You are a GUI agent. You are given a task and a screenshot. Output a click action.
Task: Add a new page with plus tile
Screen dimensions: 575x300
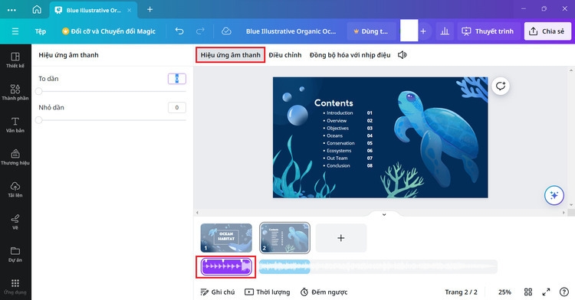[x=341, y=238]
